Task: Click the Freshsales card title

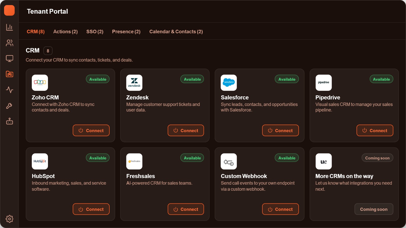Action: (x=141, y=176)
